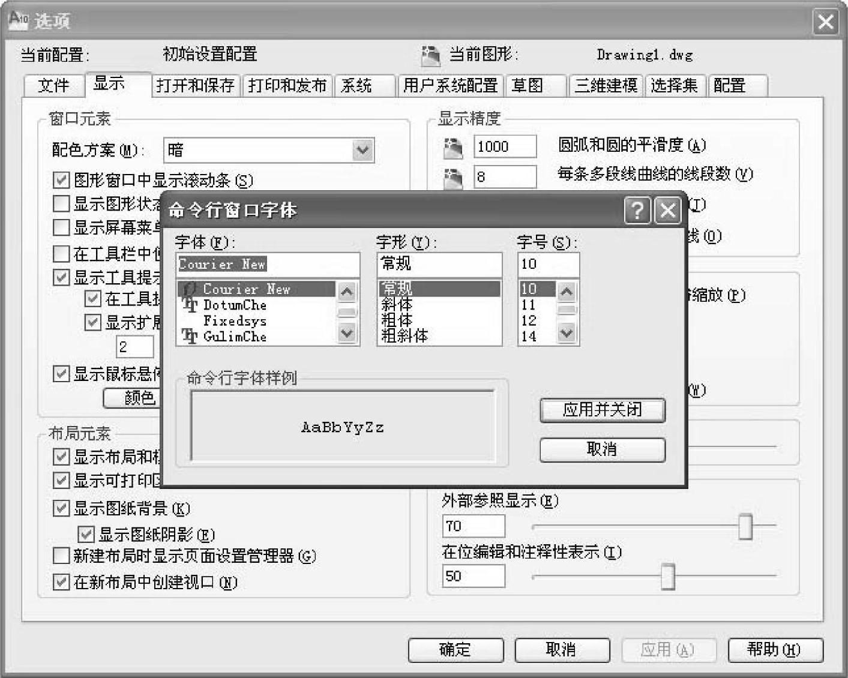This screenshot has width=848, height=678.
Task: Select the 显示 tab
Action: [118, 83]
